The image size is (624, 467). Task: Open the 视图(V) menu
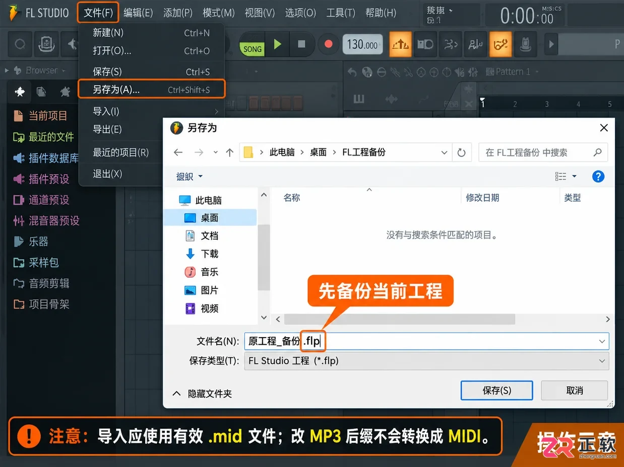pyautogui.click(x=260, y=13)
